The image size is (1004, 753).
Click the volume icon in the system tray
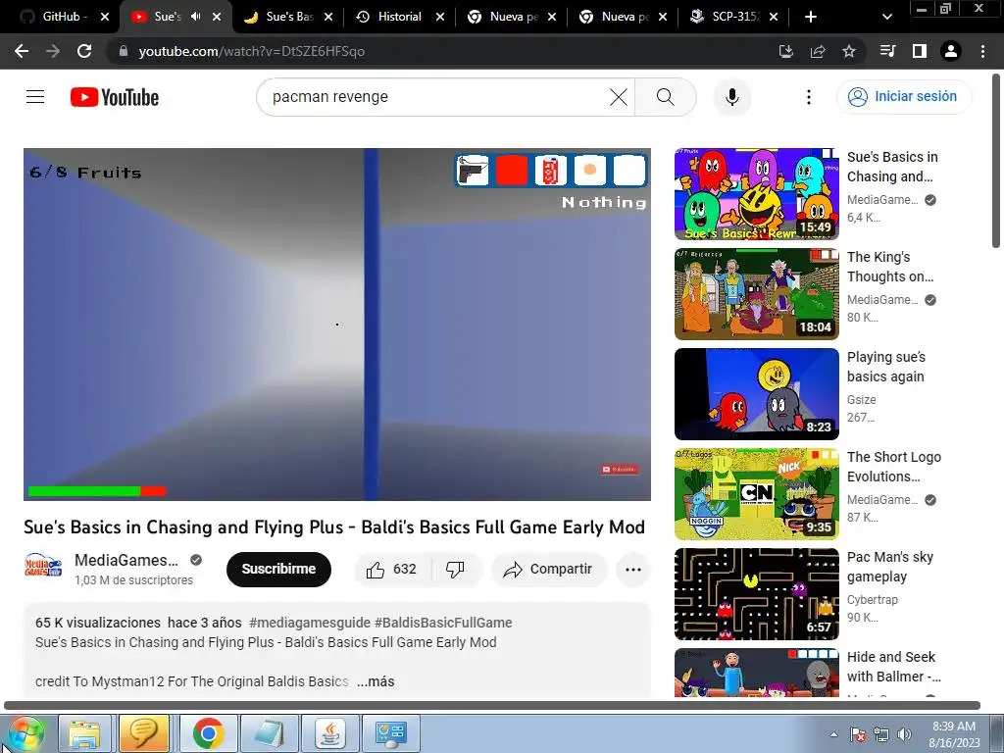click(904, 734)
